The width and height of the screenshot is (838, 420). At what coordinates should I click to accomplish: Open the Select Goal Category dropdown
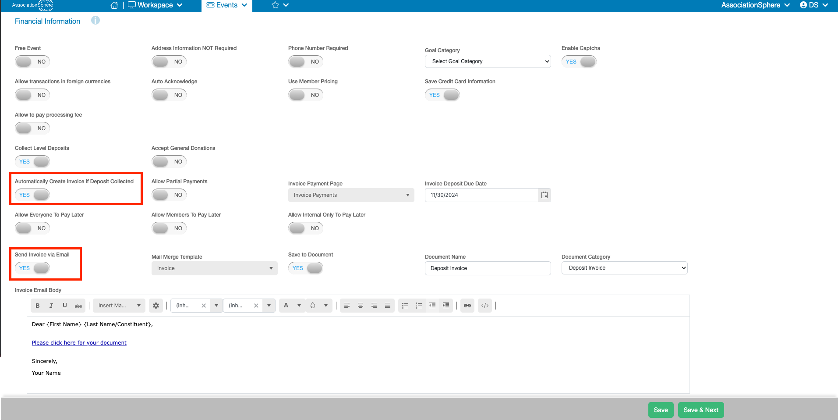click(488, 61)
